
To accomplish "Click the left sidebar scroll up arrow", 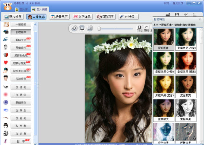I will (35, 24).
